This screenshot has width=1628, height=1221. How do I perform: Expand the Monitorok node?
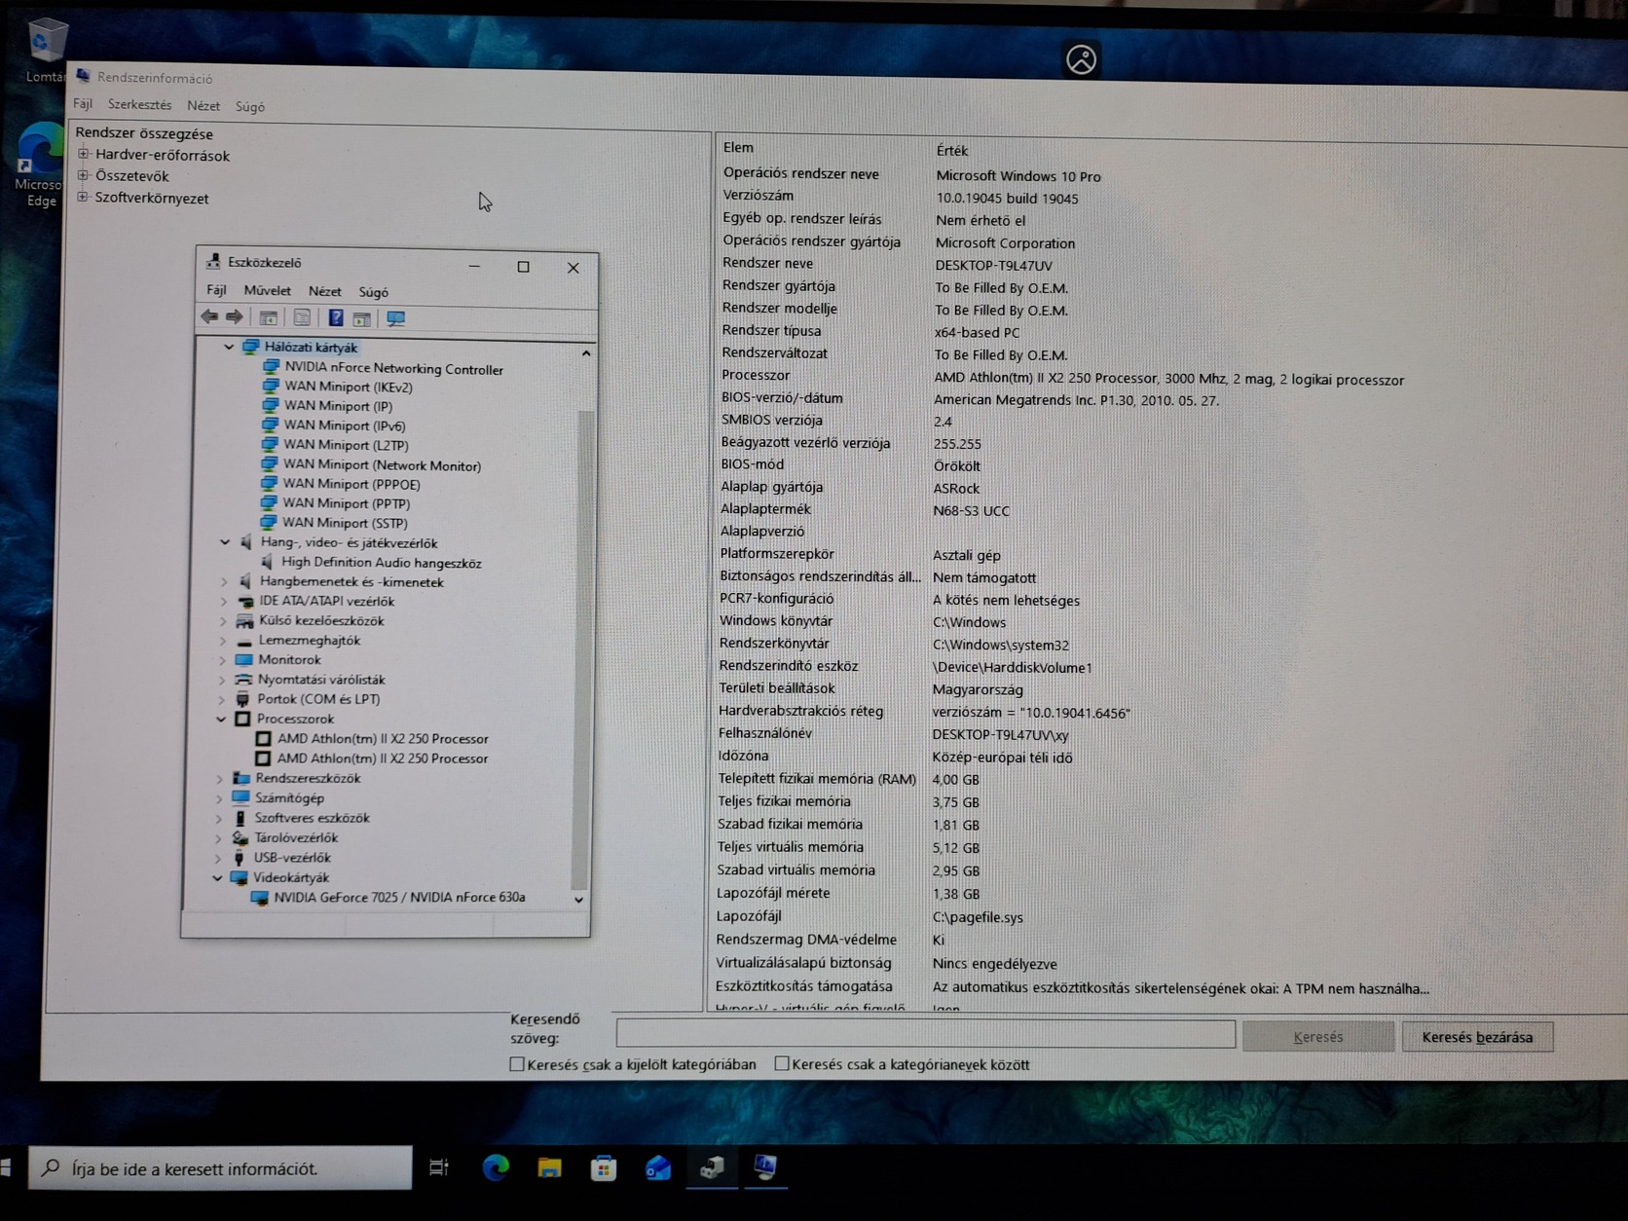pos(223,660)
